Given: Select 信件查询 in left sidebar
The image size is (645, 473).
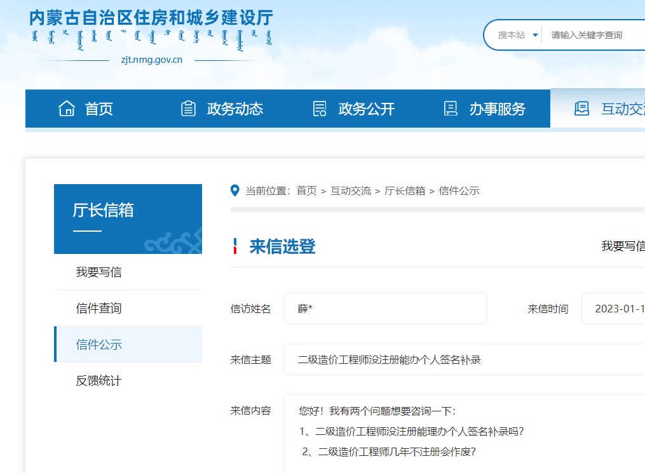Looking at the screenshot, I should (98, 308).
